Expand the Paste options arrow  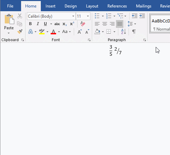point(9,33)
